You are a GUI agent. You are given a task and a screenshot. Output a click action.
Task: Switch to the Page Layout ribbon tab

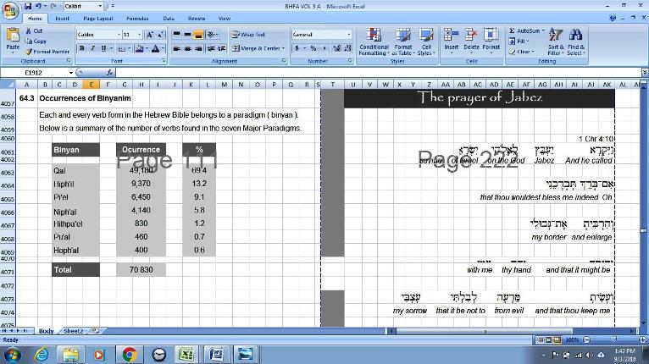point(98,18)
